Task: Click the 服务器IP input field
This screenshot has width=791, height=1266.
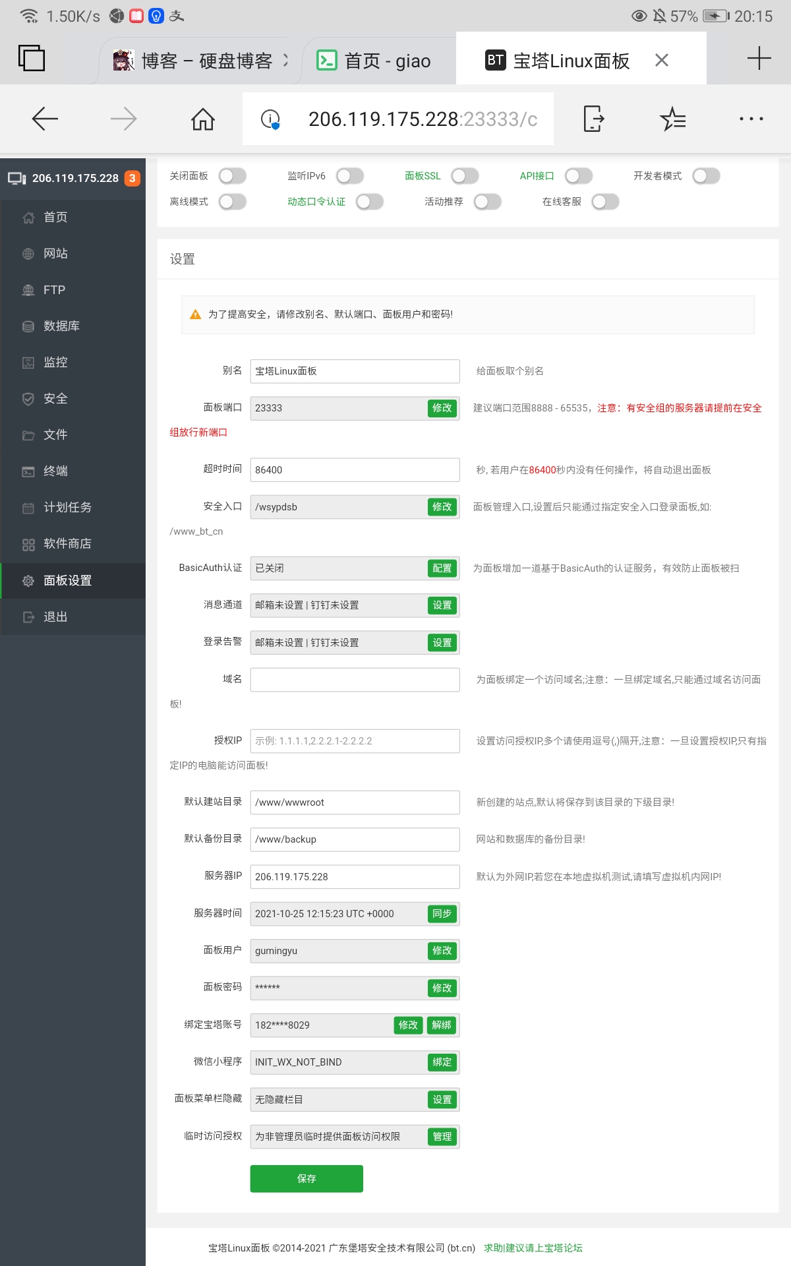Action: click(355, 877)
